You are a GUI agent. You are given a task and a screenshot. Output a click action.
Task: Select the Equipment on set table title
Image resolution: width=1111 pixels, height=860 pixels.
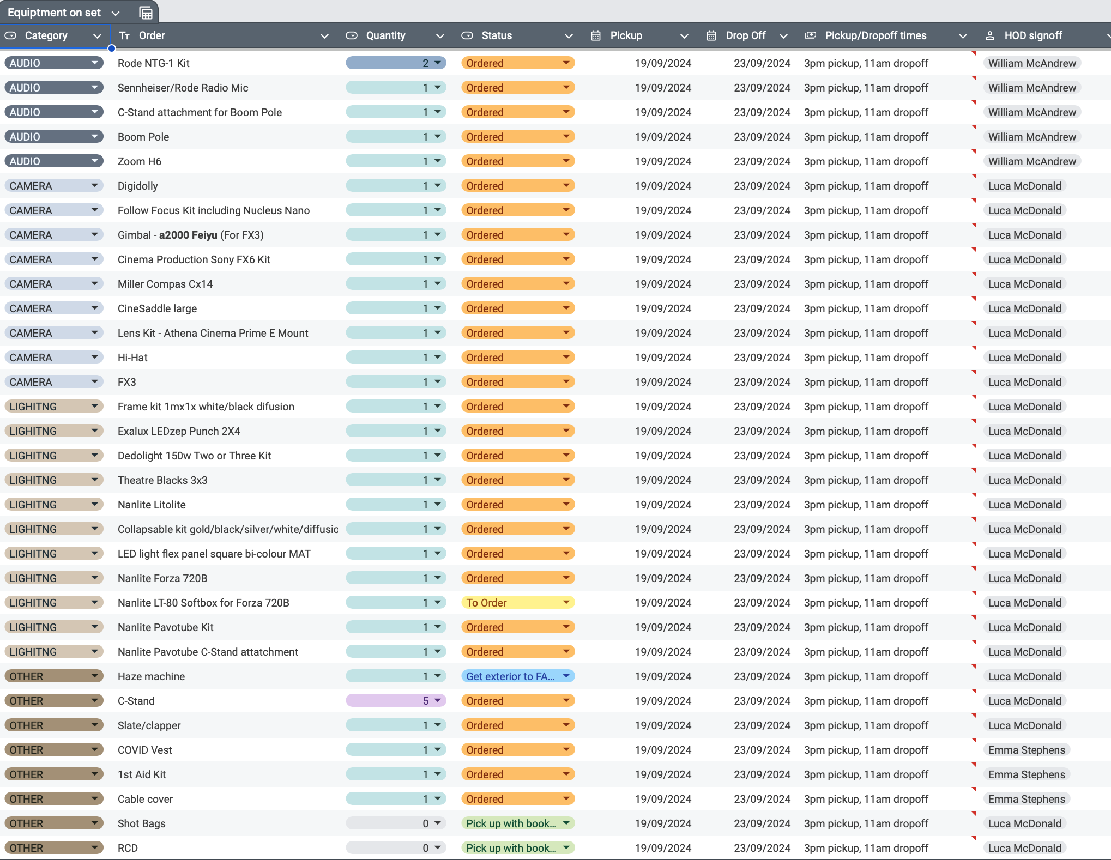pyautogui.click(x=54, y=13)
